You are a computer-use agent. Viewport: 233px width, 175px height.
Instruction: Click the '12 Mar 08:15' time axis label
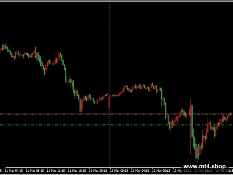click(x=161, y=171)
